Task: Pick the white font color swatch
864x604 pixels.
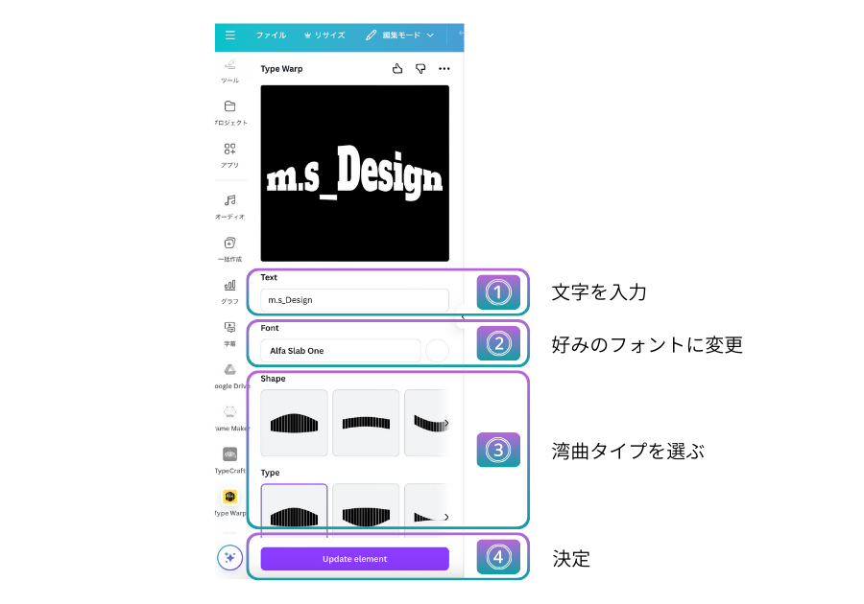Action: point(437,351)
